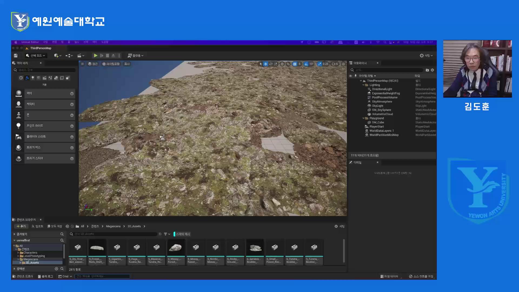Click the Content Browser vertical scrollbar

[x=344, y=250]
